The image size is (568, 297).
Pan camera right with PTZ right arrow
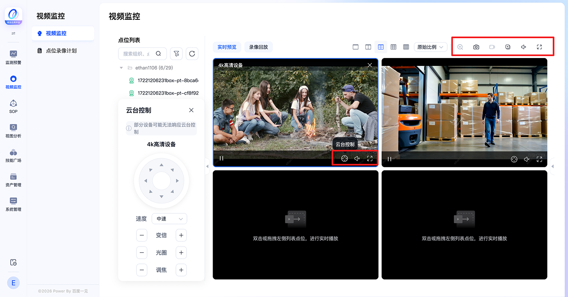point(177,181)
